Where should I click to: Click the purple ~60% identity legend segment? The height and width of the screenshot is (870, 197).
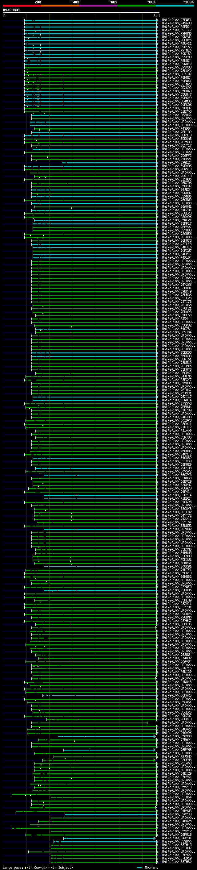[98, 6]
